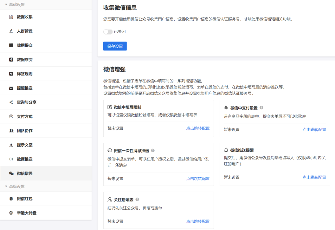Click 暂未设置 status in 关注后填表 card
This screenshot has height=230, width=335.
(x=115, y=221)
